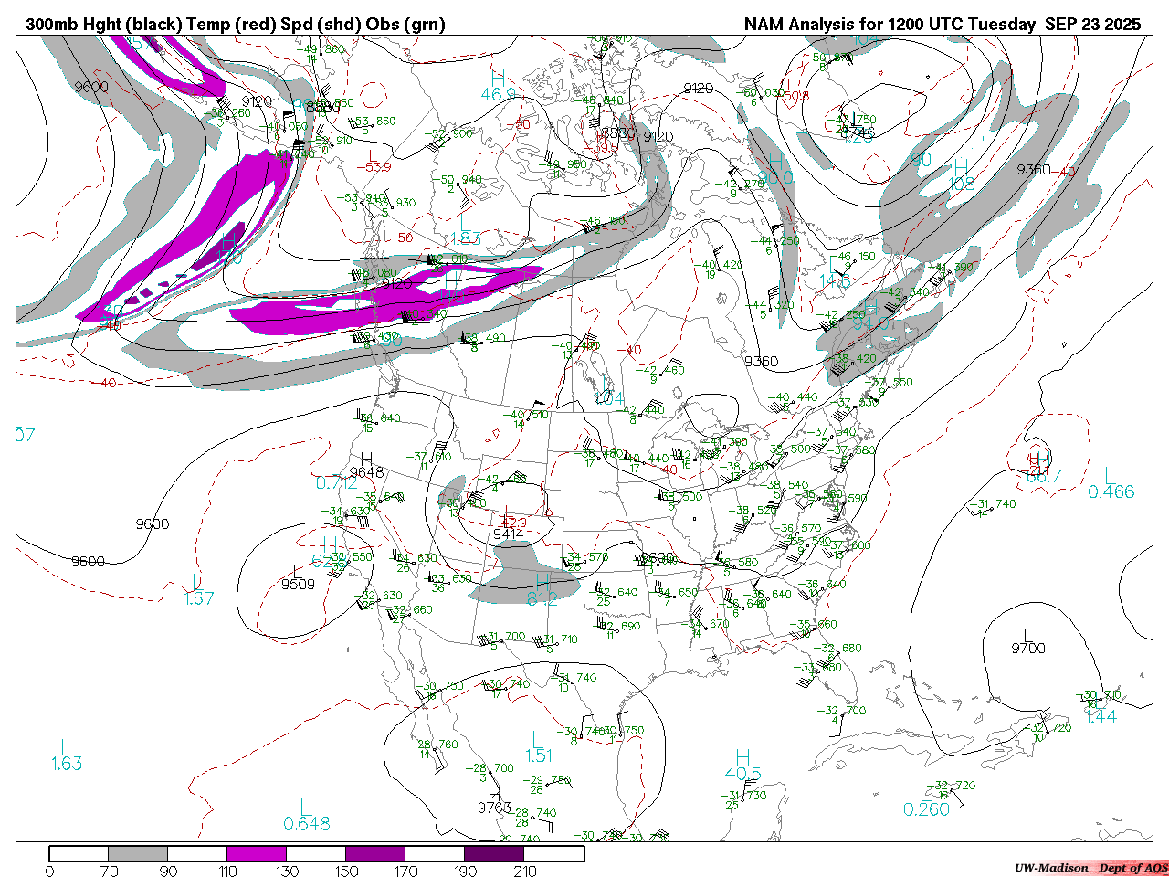Click the 9700 height contour label
This screenshot has width=1169, height=877.
[x=1028, y=648]
